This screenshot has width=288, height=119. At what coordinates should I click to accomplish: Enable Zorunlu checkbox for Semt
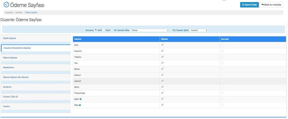(222, 87)
